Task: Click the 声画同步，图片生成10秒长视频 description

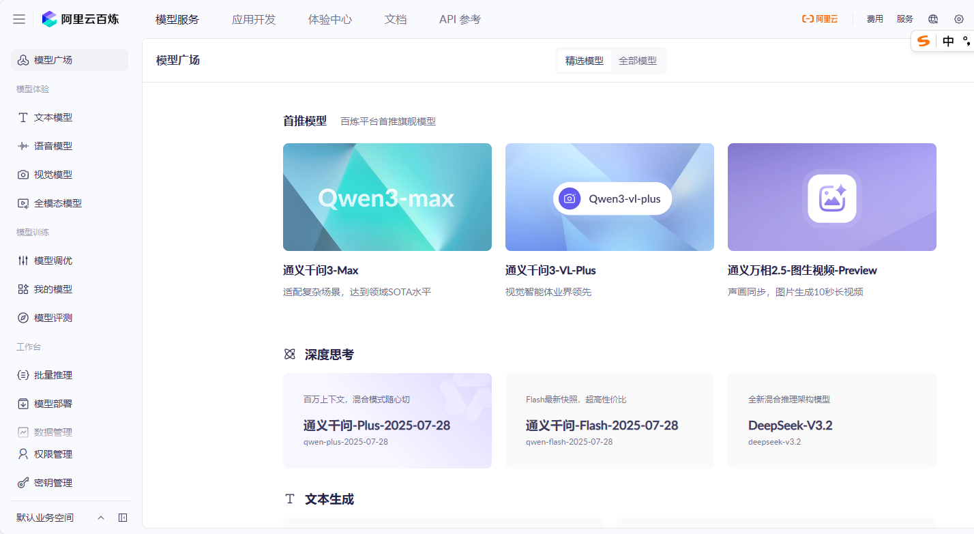Action: (795, 292)
